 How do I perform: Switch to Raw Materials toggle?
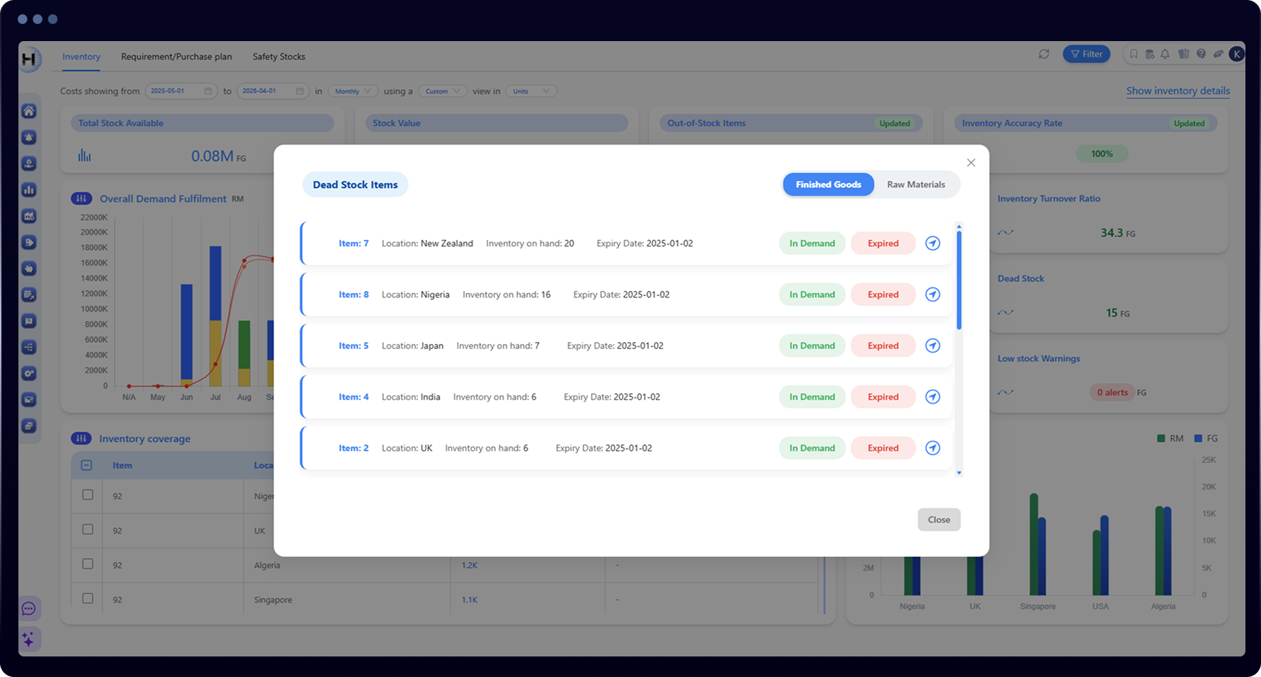click(x=916, y=184)
